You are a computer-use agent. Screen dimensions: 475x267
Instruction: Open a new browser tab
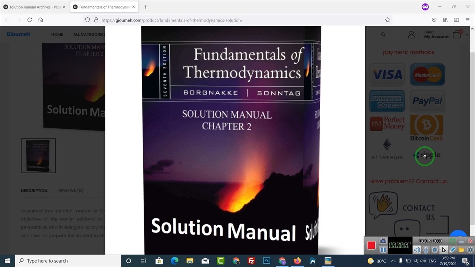tap(145, 7)
